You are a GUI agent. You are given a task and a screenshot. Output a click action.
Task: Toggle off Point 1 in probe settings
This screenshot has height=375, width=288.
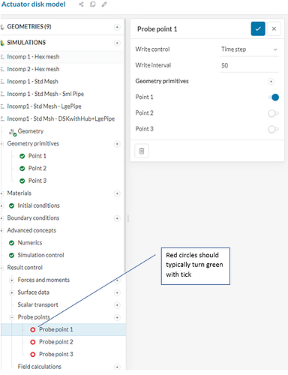(x=274, y=97)
